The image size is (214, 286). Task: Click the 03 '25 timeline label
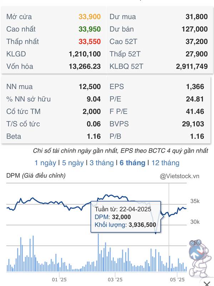[115, 280]
